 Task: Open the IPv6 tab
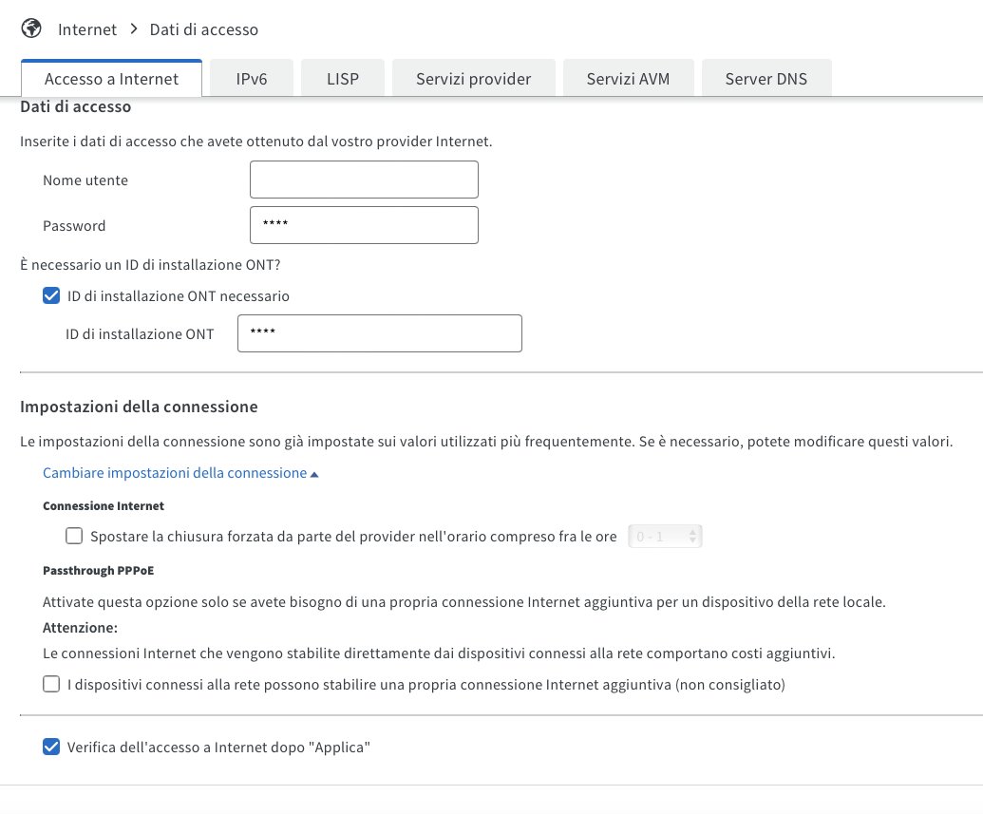click(252, 79)
